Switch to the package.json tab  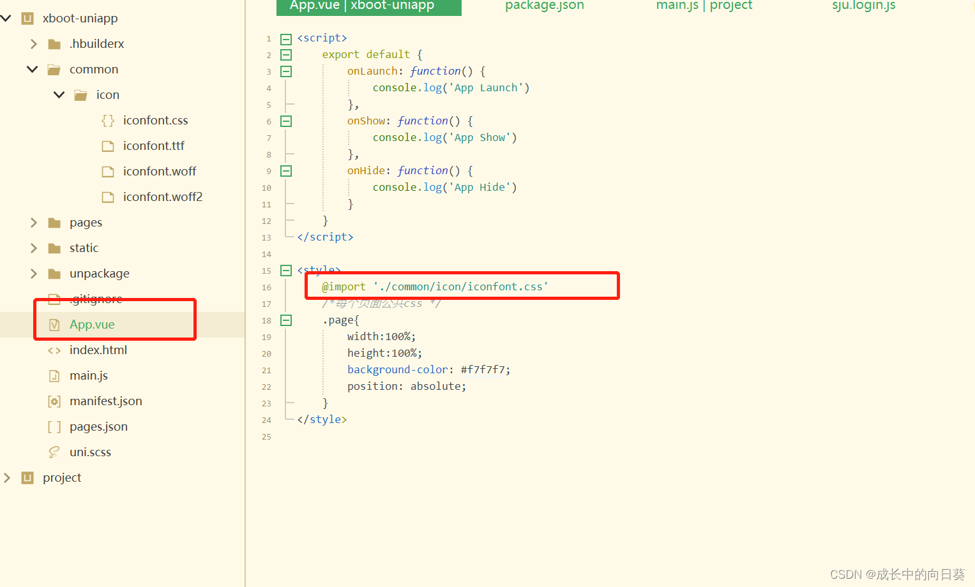coord(545,6)
